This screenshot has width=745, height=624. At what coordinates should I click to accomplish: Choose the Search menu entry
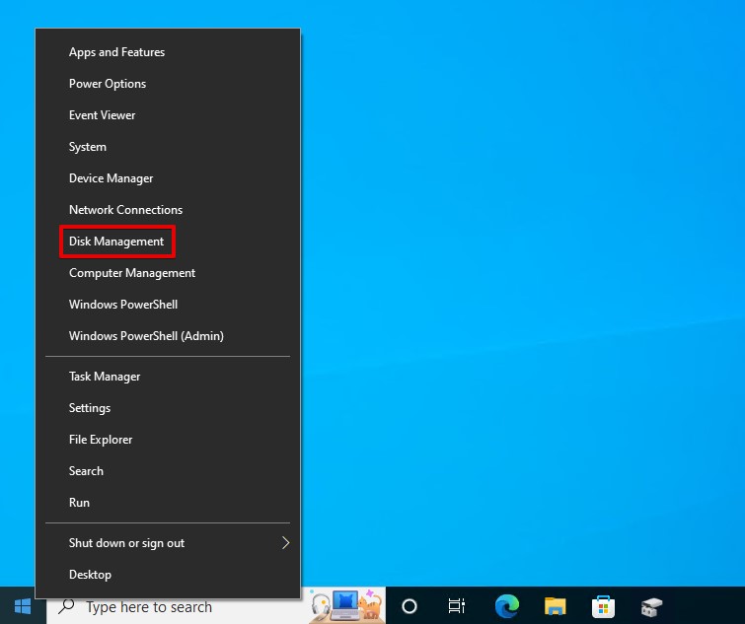click(168, 471)
